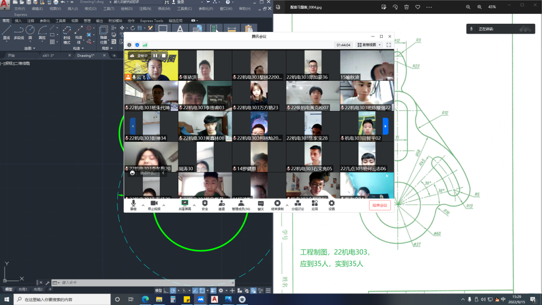Open File (文件) menu in AutoCAD
The width and height of the screenshot is (542, 305).
19,9
